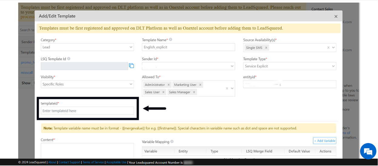This screenshot has height=166, width=378.
Task: Clear all Allowed To roles
Action: (227, 88)
